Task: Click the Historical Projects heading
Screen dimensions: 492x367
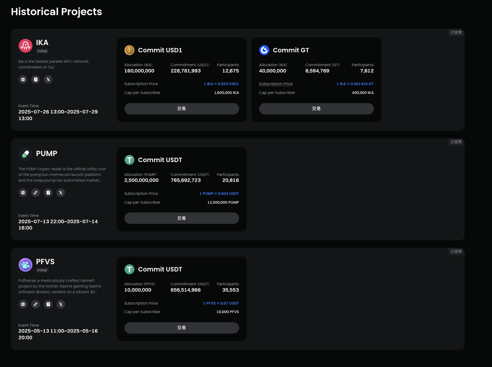Action: click(x=56, y=12)
